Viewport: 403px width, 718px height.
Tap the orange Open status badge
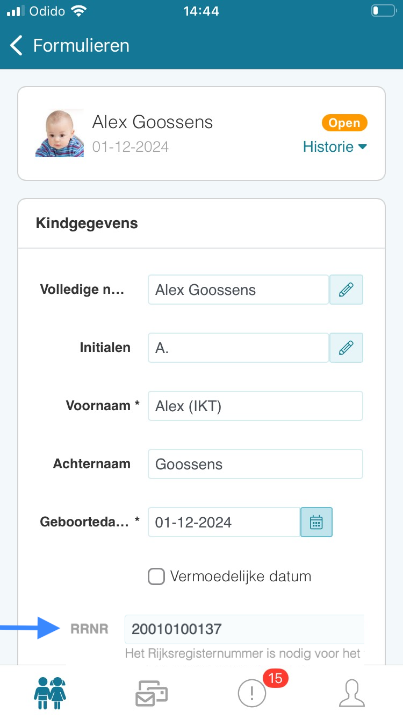[x=344, y=123]
